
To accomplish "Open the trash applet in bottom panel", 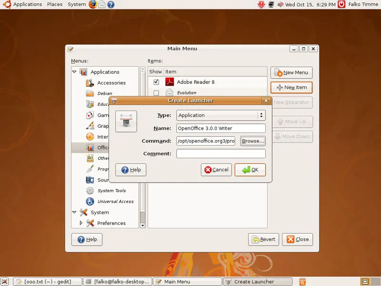I will click(x=302, y=282).
